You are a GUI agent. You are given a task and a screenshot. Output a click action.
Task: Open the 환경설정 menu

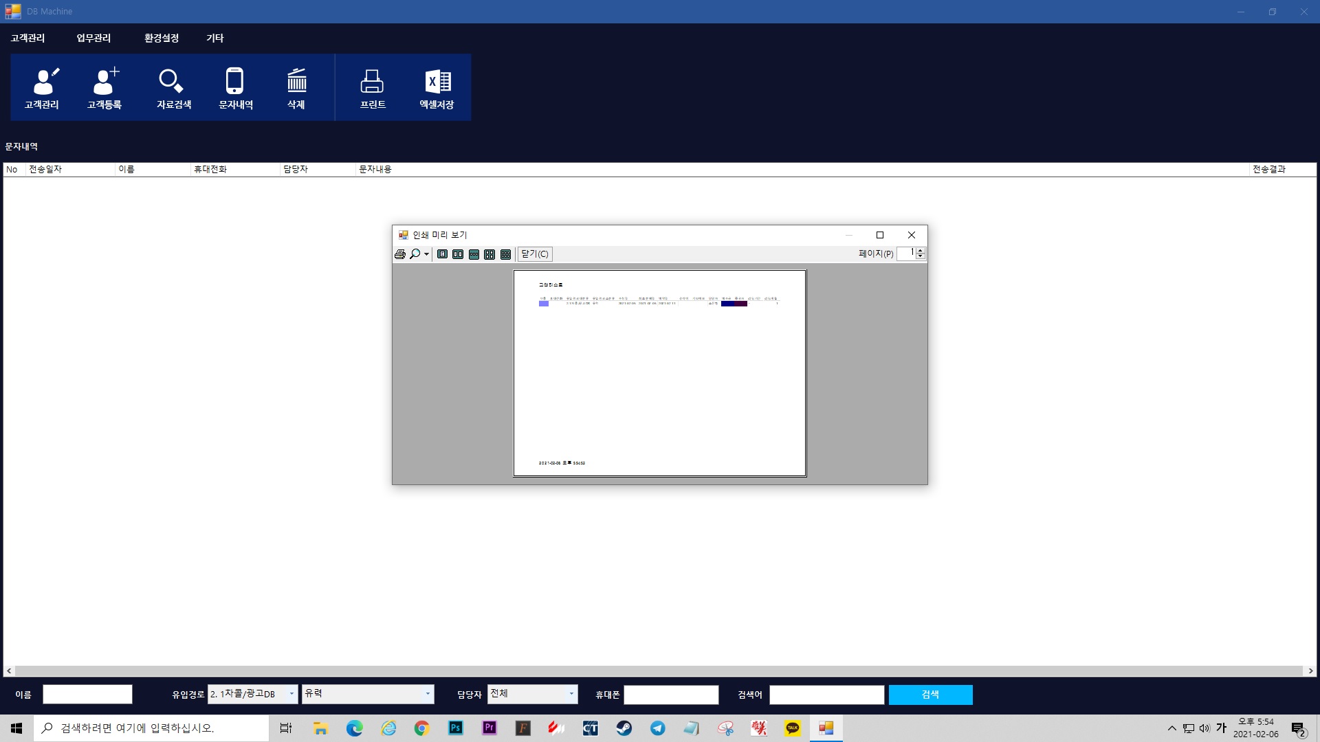[x=161, y=38]
